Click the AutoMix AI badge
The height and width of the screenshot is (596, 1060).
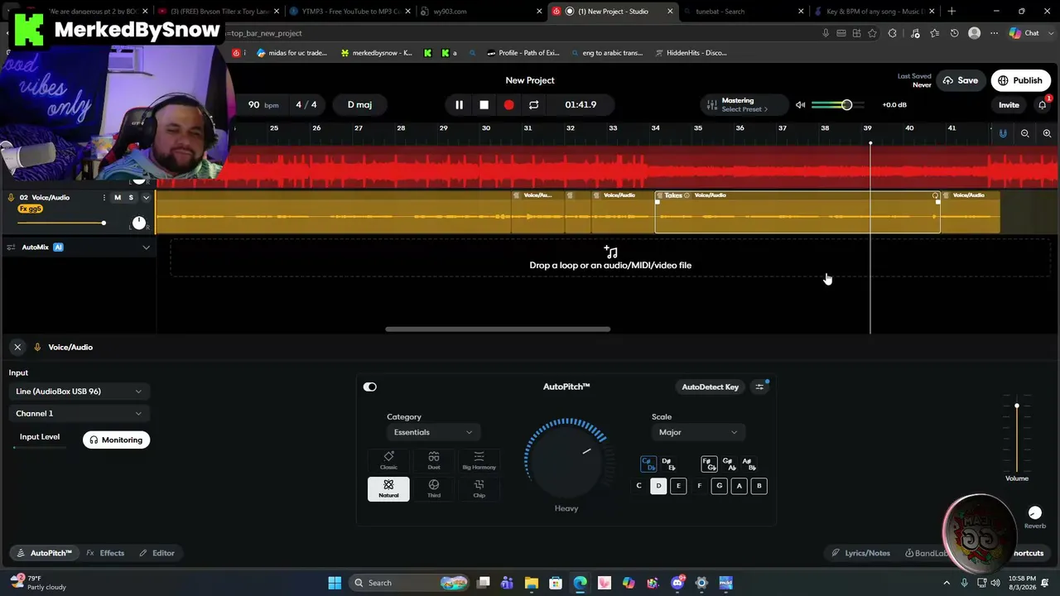[58, 248]
